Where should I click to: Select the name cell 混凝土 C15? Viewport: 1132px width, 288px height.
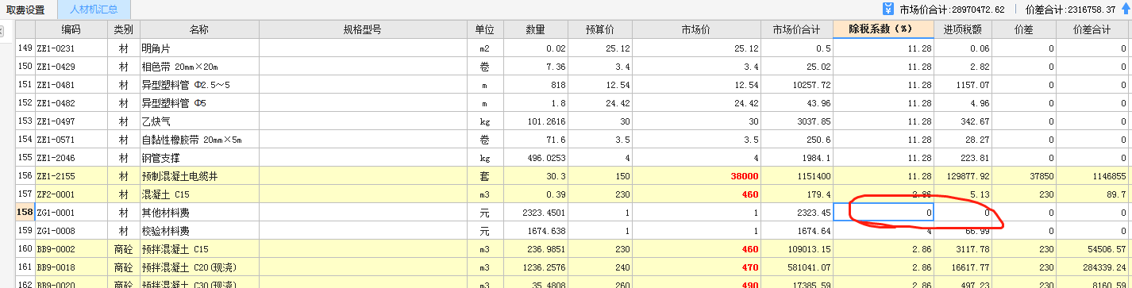(x=199, y=194)
